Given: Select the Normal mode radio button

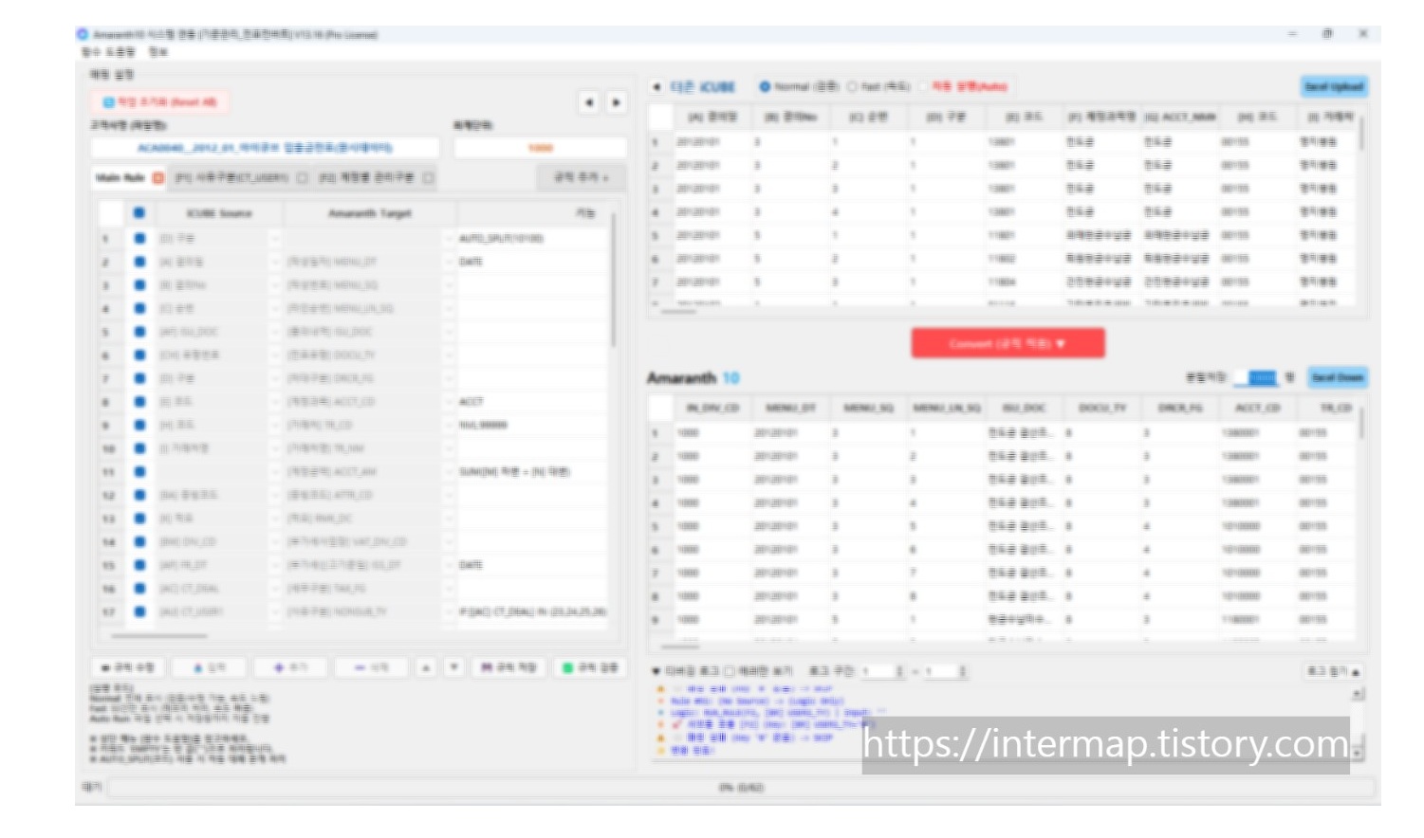Looking at the screenshot, I should click(765, 86).
